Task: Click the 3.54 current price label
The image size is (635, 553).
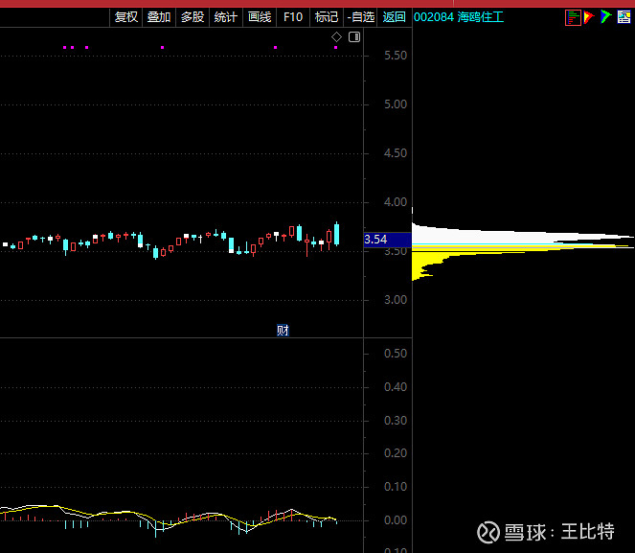Action: coord(388,240)
